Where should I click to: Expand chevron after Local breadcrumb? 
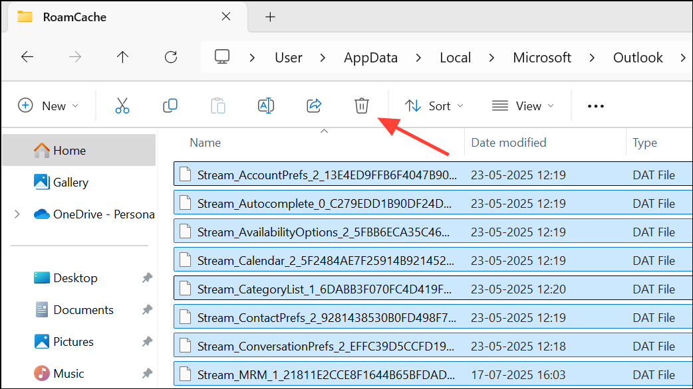tap(491, 58)
